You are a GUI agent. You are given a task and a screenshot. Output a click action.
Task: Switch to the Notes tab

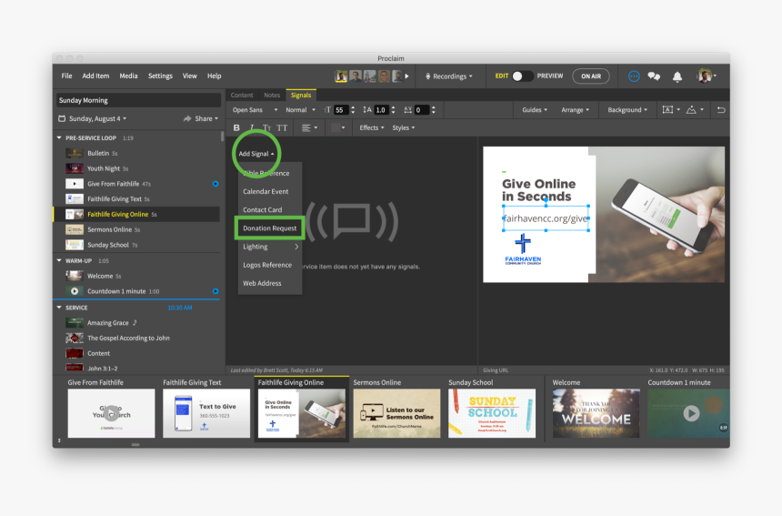[272, 96]
